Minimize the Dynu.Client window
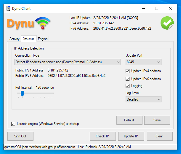The height and width of the screenshot is (154, 181). pyautogui.click(x=143, y=8)
